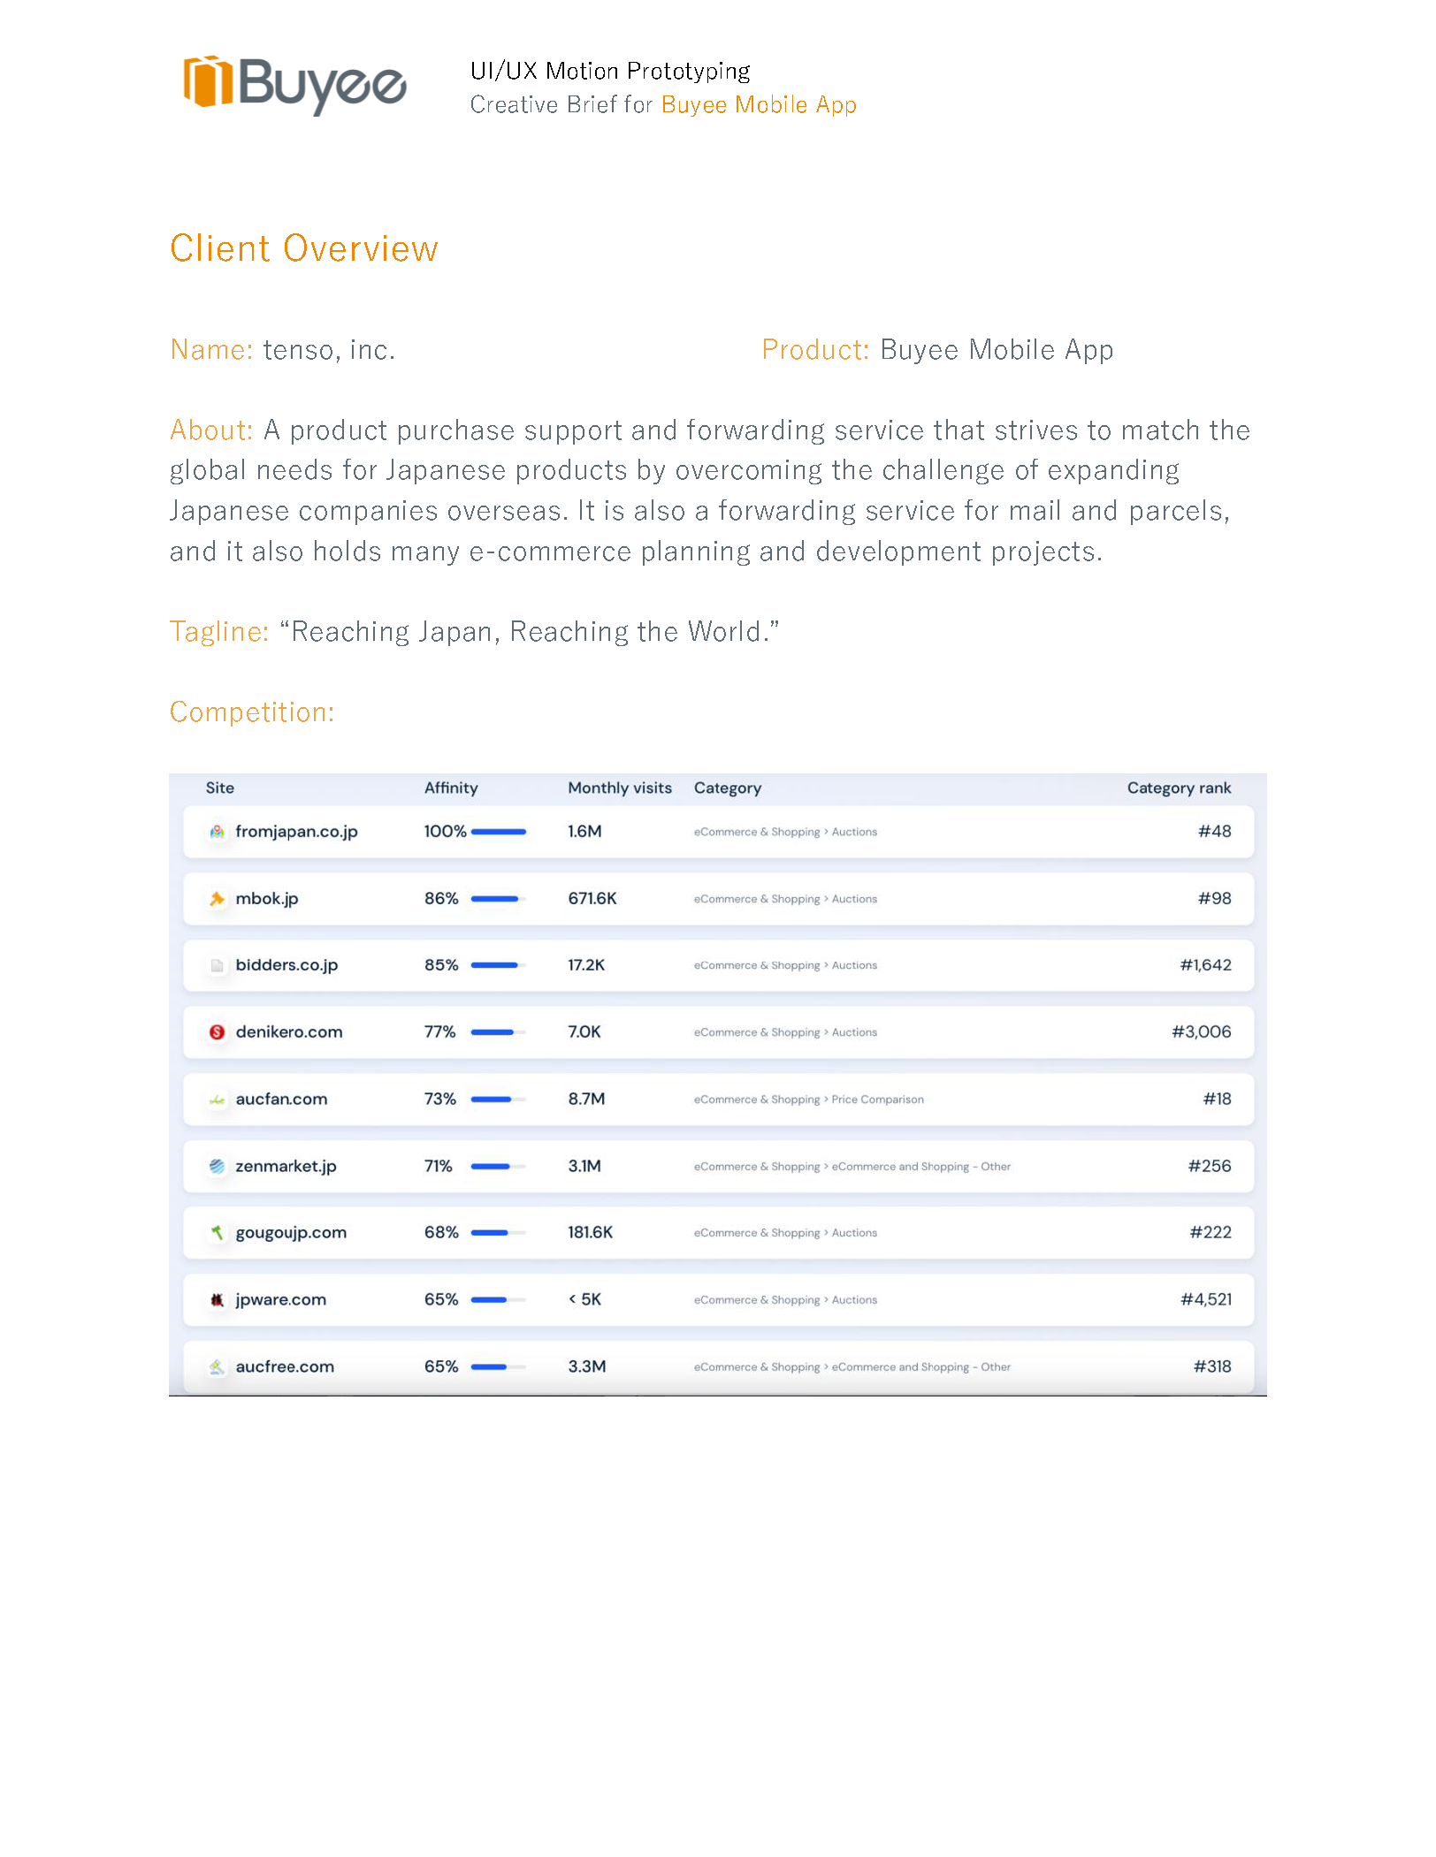This screenshot has width=1436, height=1857.
Task: Click the 1.6M monthly visits value
Action: (584, 832)
